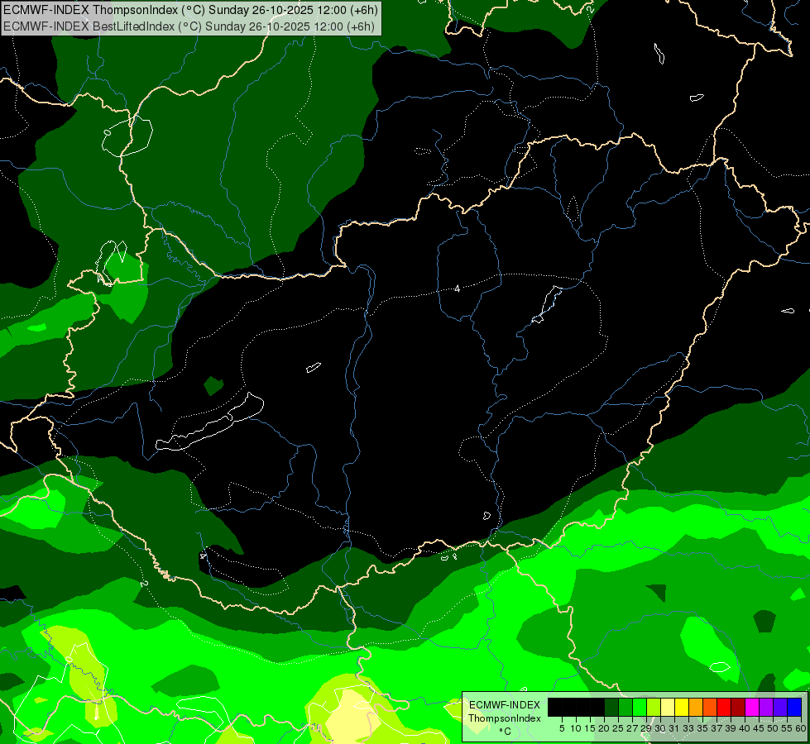810x744 pixels.
Task: Click the legend tick value 40
Action: click(745, 728)
